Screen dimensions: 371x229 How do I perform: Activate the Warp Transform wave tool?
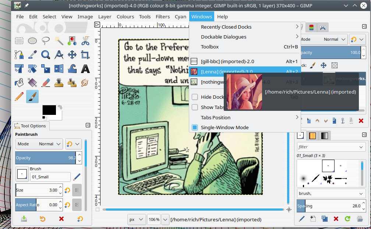tap(72, 69)
